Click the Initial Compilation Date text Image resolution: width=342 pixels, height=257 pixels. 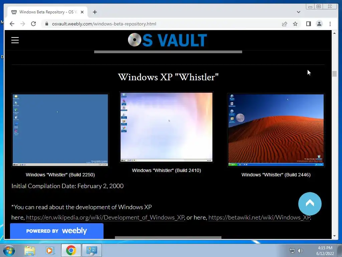click(67, 186)
